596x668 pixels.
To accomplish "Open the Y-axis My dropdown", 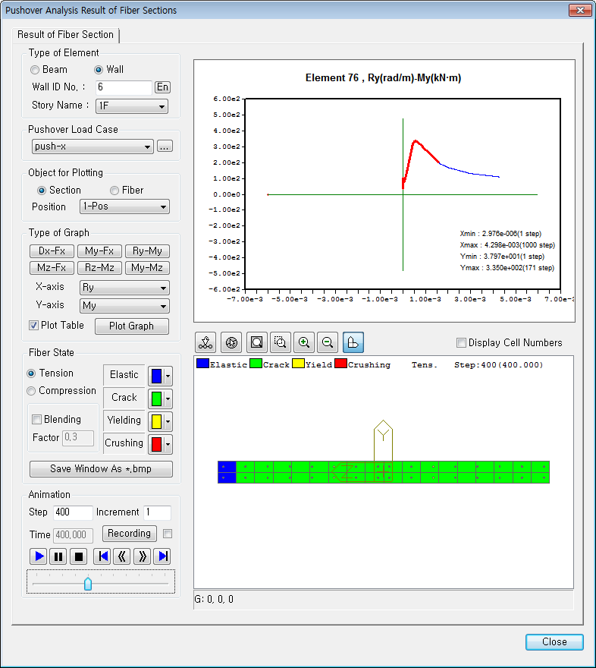I will [x=124, y=306].
